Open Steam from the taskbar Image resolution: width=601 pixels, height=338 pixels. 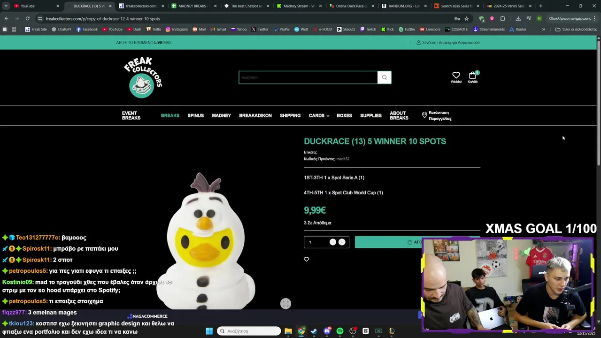coord(314,331)
